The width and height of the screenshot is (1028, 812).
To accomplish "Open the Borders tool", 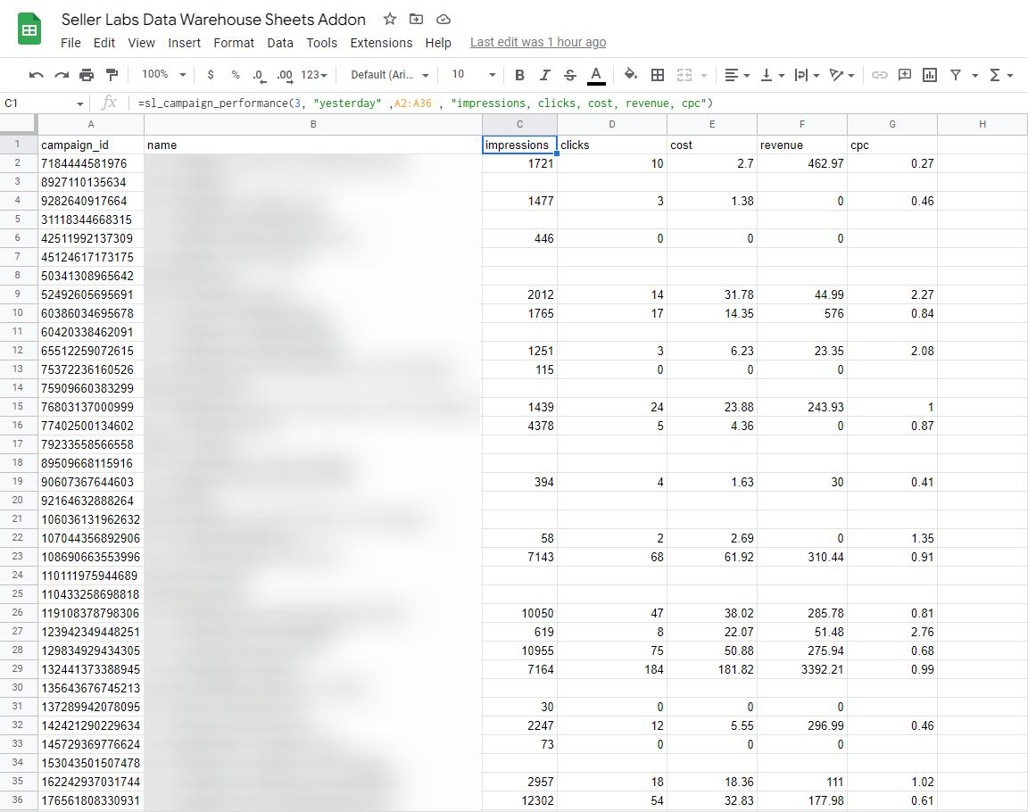I will [658, 75].
